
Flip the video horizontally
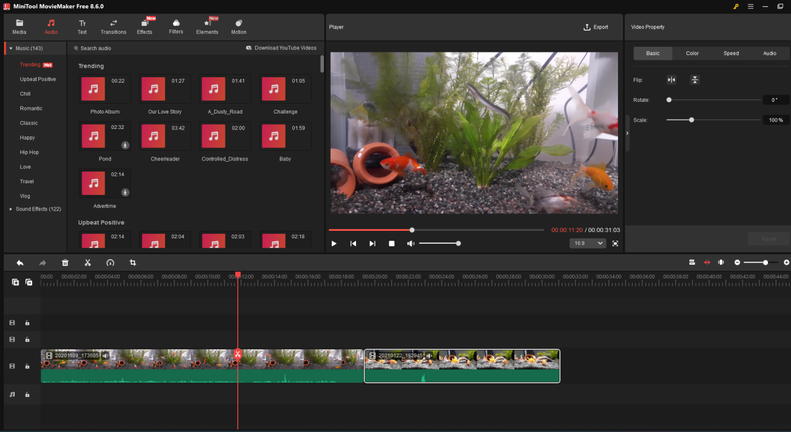tap(672, 80)
